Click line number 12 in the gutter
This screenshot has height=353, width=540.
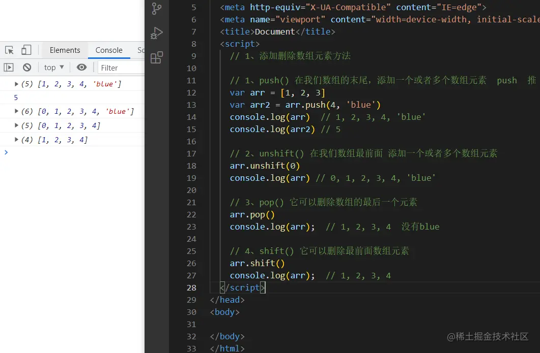coord(191,93)
